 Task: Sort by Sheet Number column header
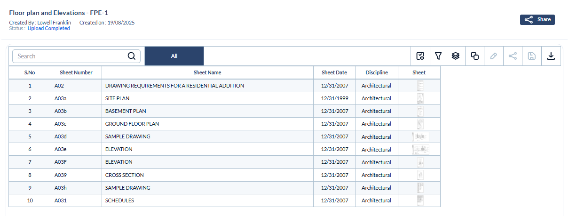(x=76, y=72)
